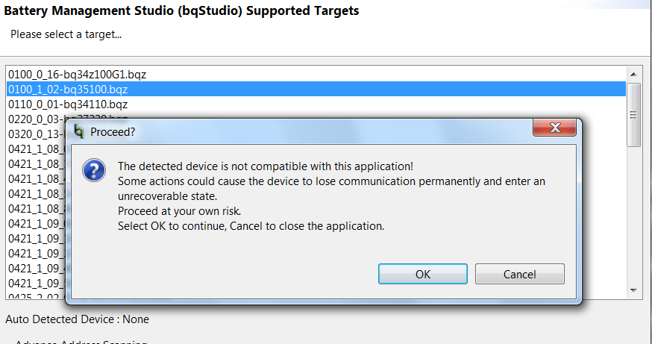The height and width of the screenshot is (344, 652).
Task: Click the blue question mark icon
Action: click(x=93, y=170)
